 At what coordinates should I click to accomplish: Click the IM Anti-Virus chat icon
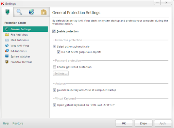(7, 51)
